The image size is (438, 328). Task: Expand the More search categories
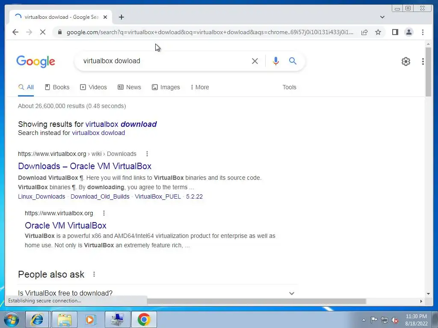click(200, 87)
